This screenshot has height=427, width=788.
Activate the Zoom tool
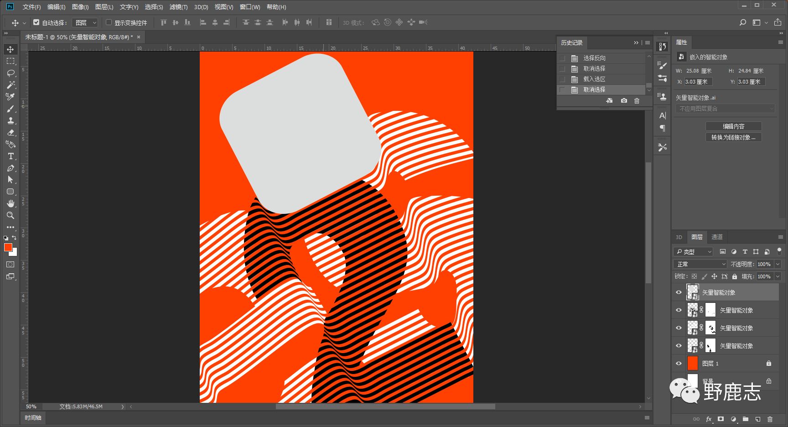tap(10, 215)
